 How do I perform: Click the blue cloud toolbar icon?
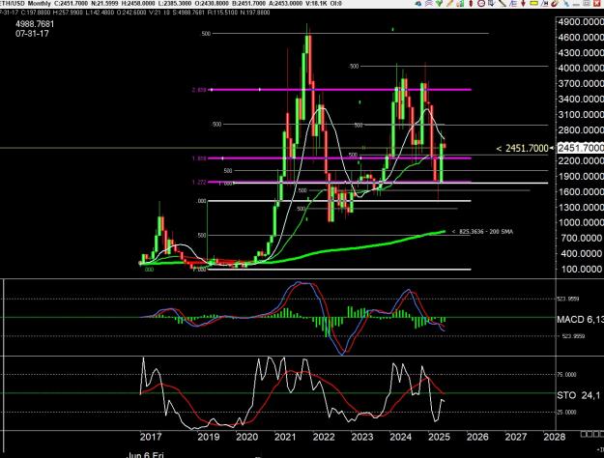click(418, 3)
